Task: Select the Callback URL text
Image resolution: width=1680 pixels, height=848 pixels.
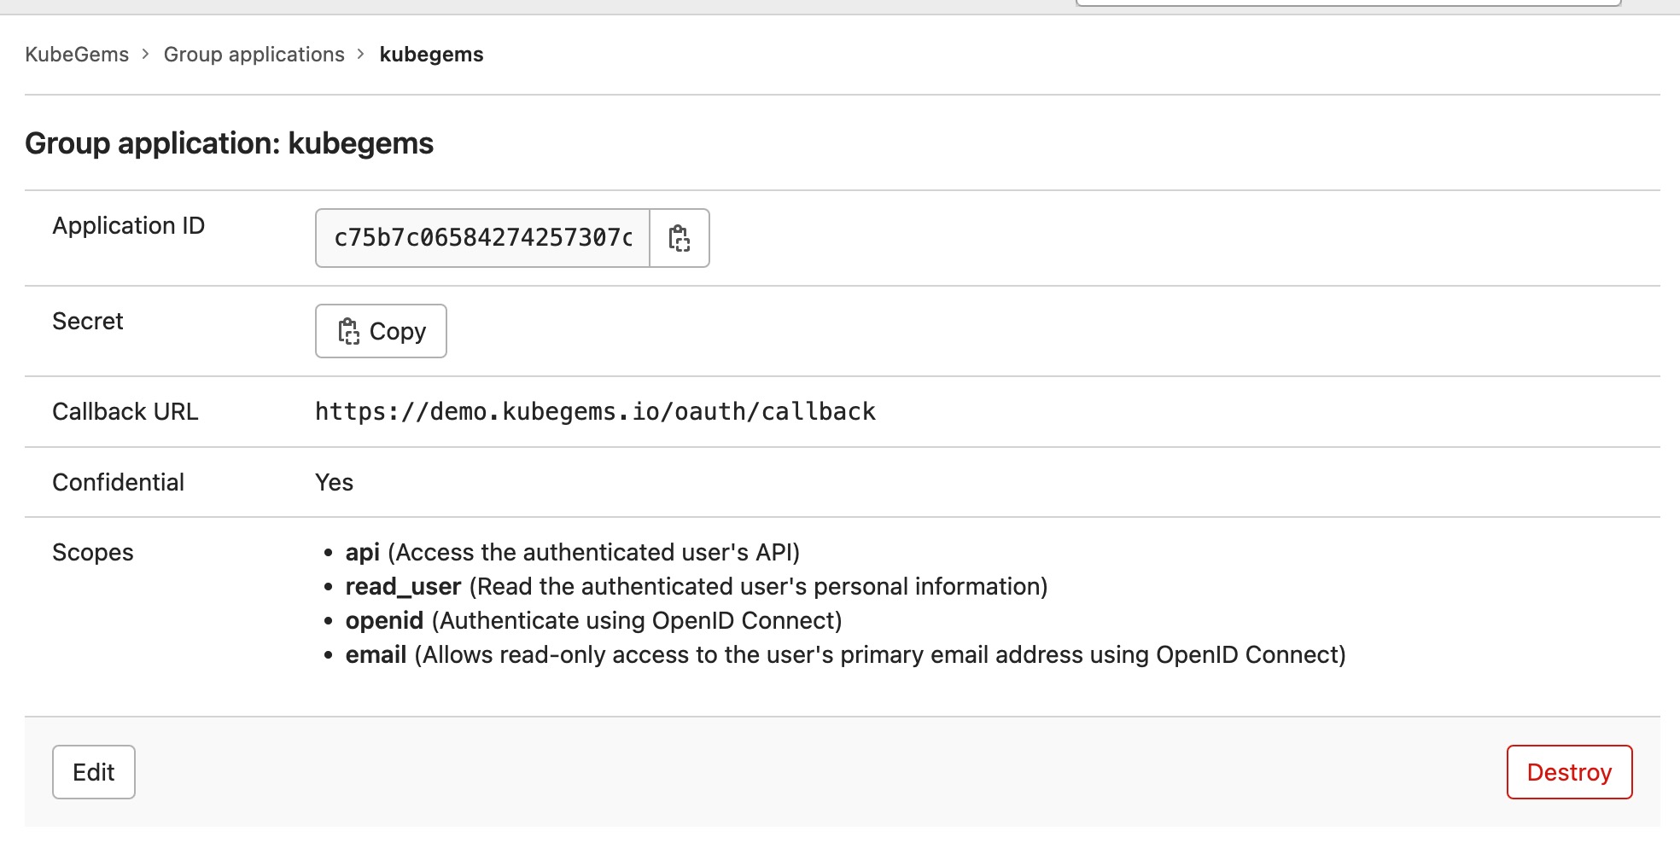Action: tap(595, 412)
